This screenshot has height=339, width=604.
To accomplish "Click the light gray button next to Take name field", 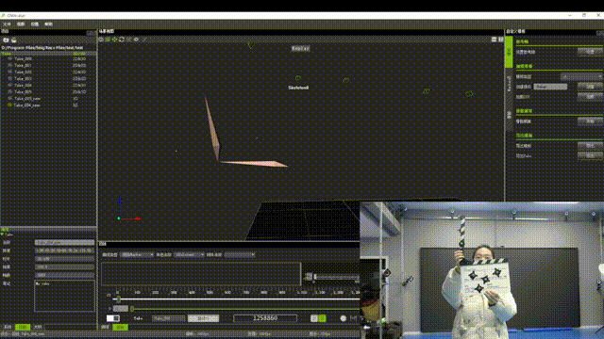I will pyautogui.click(x=203, y=318).
